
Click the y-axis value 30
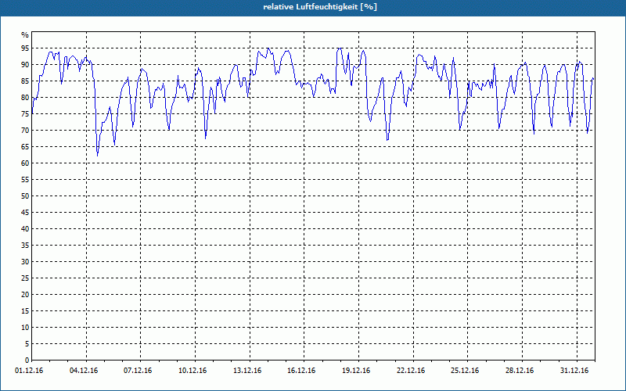coord(25,262)
